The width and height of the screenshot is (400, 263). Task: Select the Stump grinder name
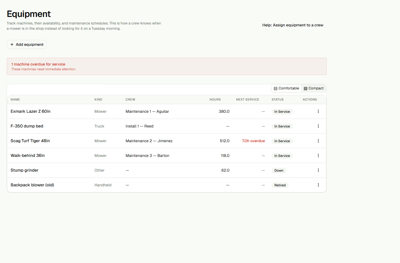point(24,170)
